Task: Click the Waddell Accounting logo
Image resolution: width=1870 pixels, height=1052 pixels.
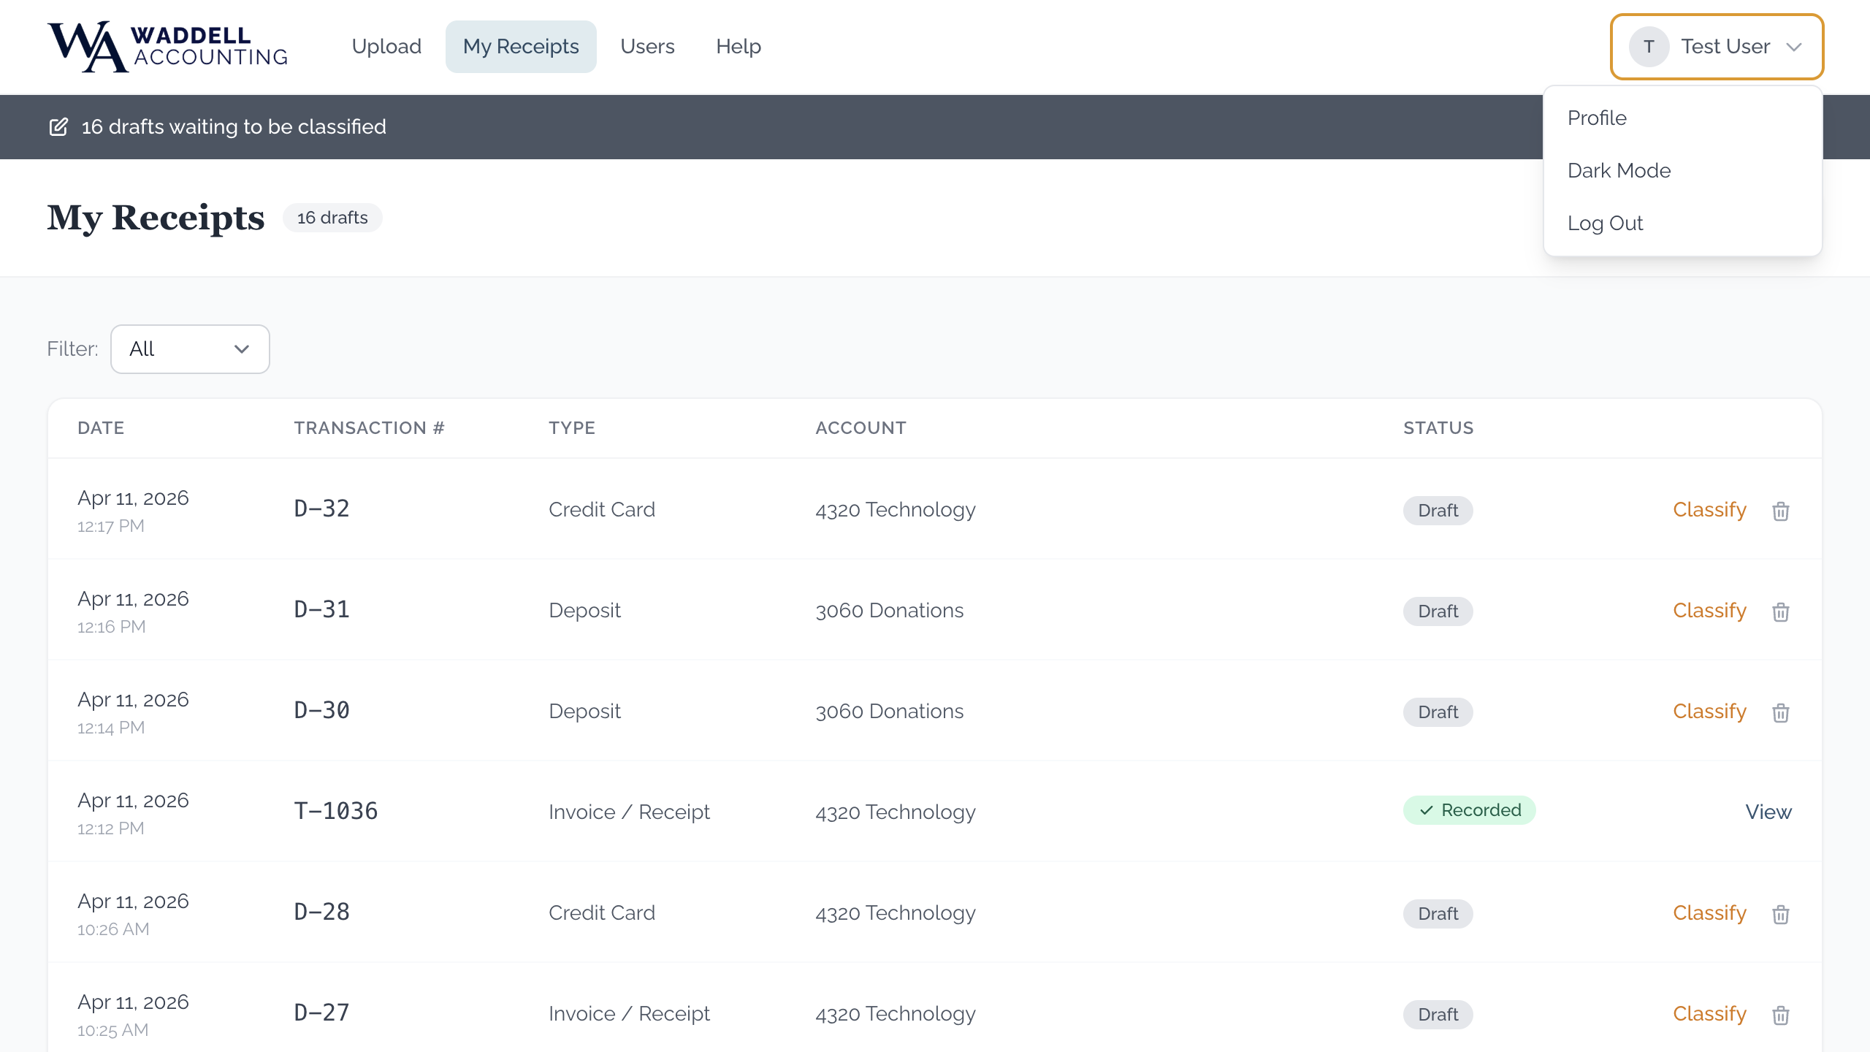Action: 167,47
